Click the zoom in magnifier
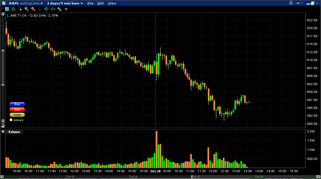Image resolution: width=321 pixels, height=179 pixels. 27,9
